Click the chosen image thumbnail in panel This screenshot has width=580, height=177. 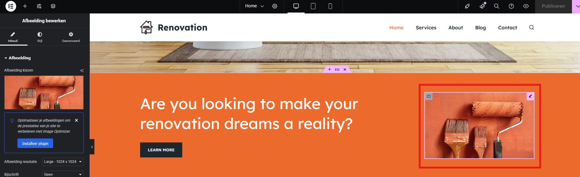[44, 93]
